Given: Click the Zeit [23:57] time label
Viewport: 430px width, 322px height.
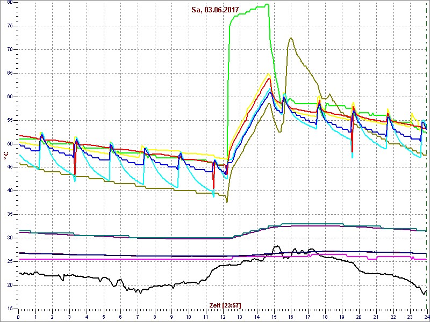Looking at the screenshot, I should point(225,305).
